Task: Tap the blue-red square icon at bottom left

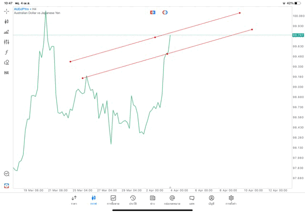Action: 7,185
